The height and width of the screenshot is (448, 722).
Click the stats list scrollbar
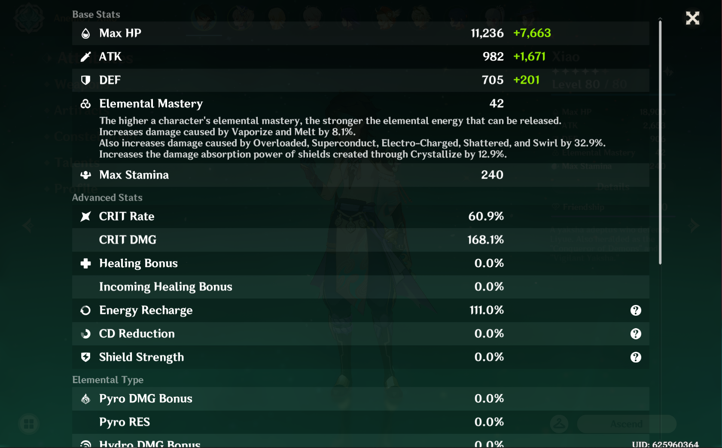click(660, 142)
